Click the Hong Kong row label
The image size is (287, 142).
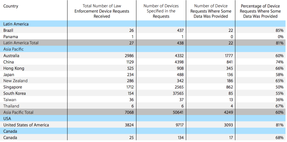14,68
